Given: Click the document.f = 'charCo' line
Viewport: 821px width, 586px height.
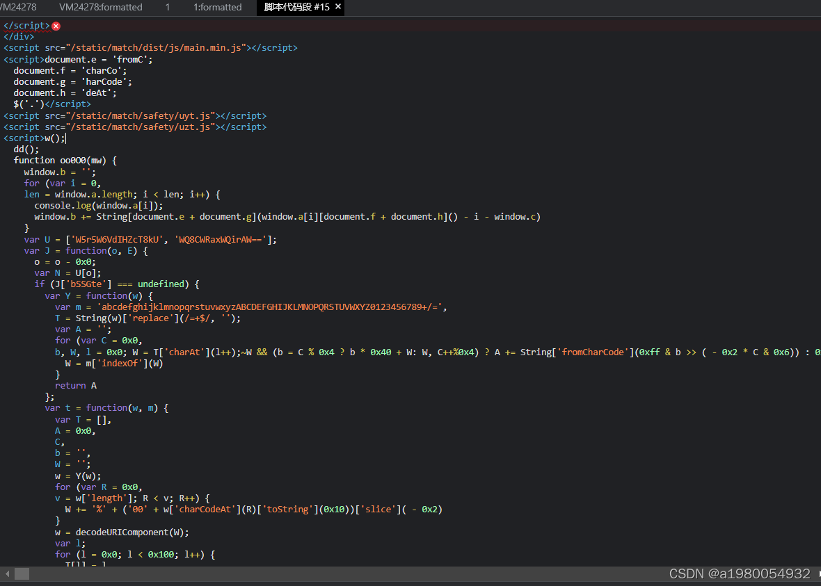Looking at the screenshot, I should pyautogui.click(x=70, y=71).
